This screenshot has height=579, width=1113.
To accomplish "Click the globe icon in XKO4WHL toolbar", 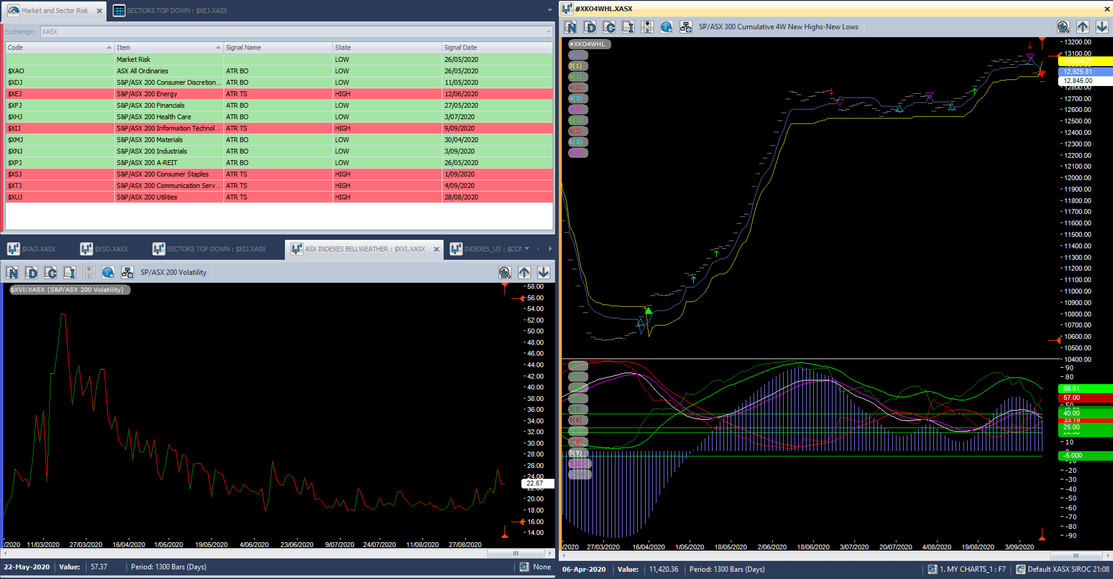I will coord(666,27).
